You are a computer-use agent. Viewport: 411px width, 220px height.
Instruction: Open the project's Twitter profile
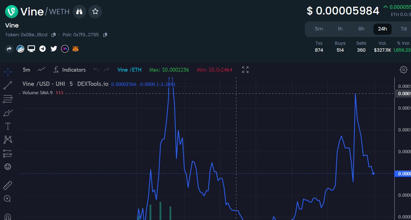(x=53, y=49)
